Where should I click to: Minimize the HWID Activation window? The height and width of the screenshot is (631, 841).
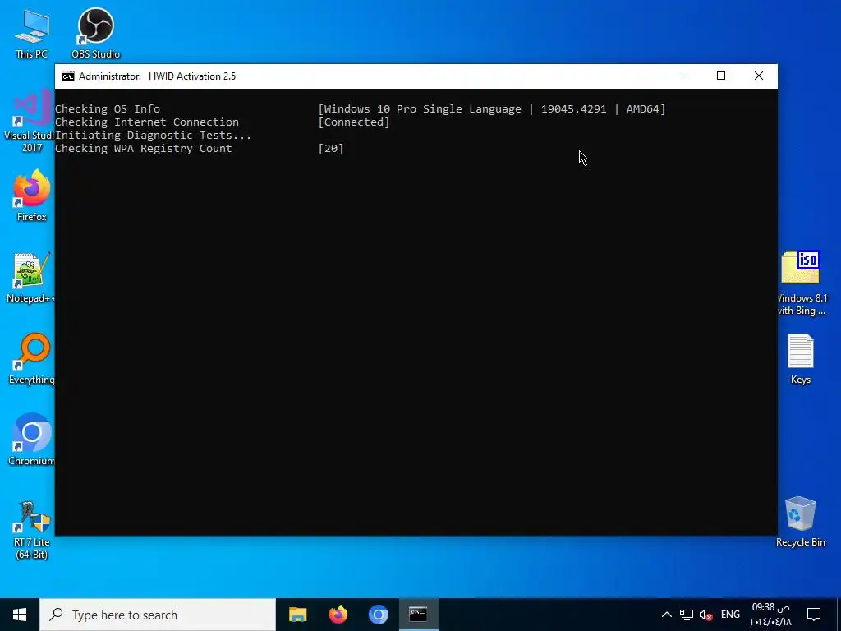click(684, 76)
